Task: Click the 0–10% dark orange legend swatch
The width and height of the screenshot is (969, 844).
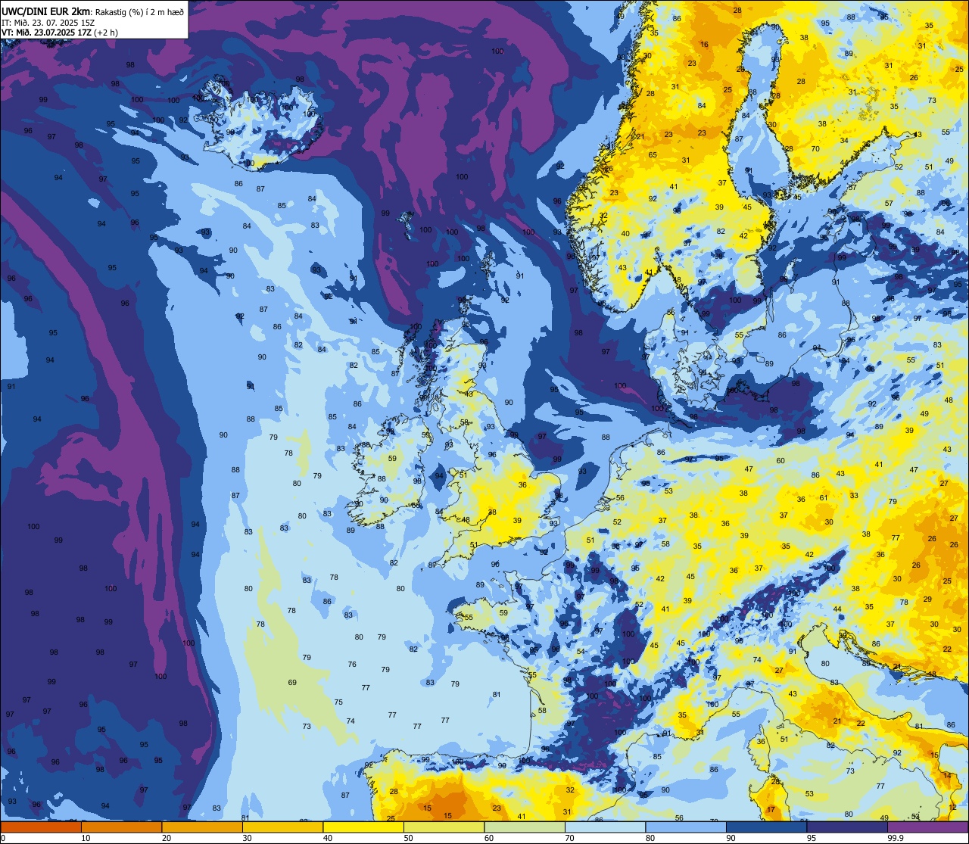Action: [41, 827]
